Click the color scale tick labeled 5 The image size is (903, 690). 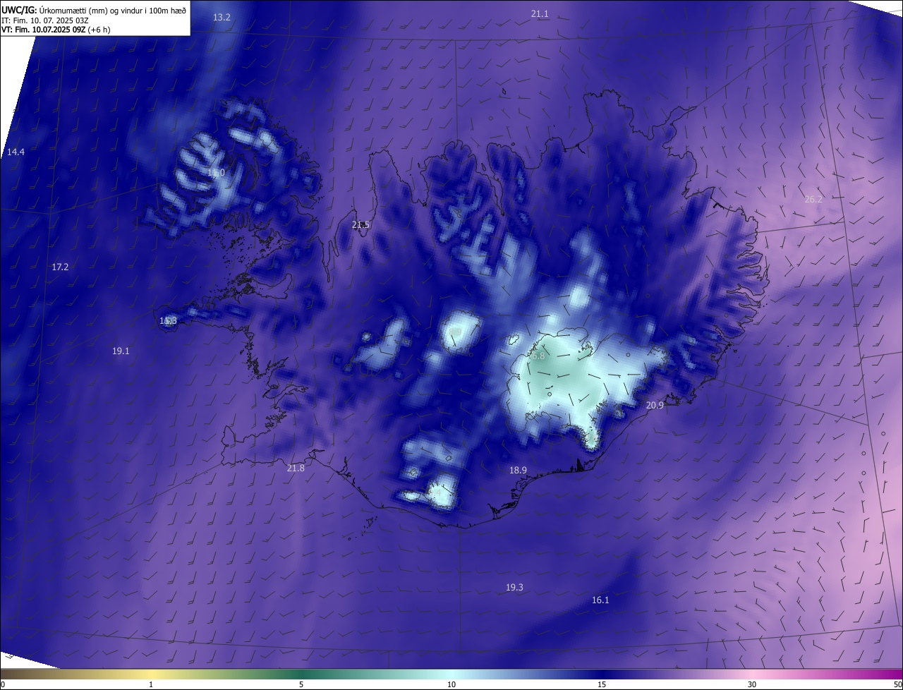(301, 684)
